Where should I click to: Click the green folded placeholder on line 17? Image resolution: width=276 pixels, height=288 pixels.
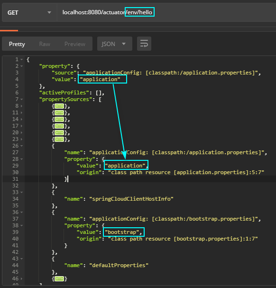click(x=59, y=126)
